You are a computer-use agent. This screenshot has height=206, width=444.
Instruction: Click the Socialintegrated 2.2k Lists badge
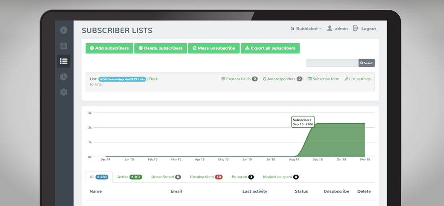122,79
